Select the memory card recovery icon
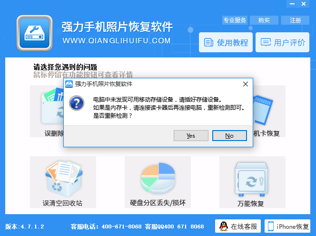 pyautogui.click(x=263, y=110)
